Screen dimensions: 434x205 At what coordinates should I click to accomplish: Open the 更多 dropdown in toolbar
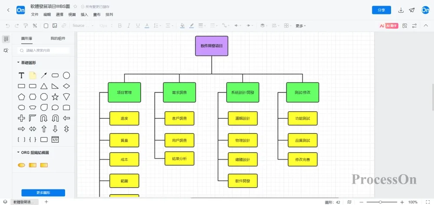point(300,26)
